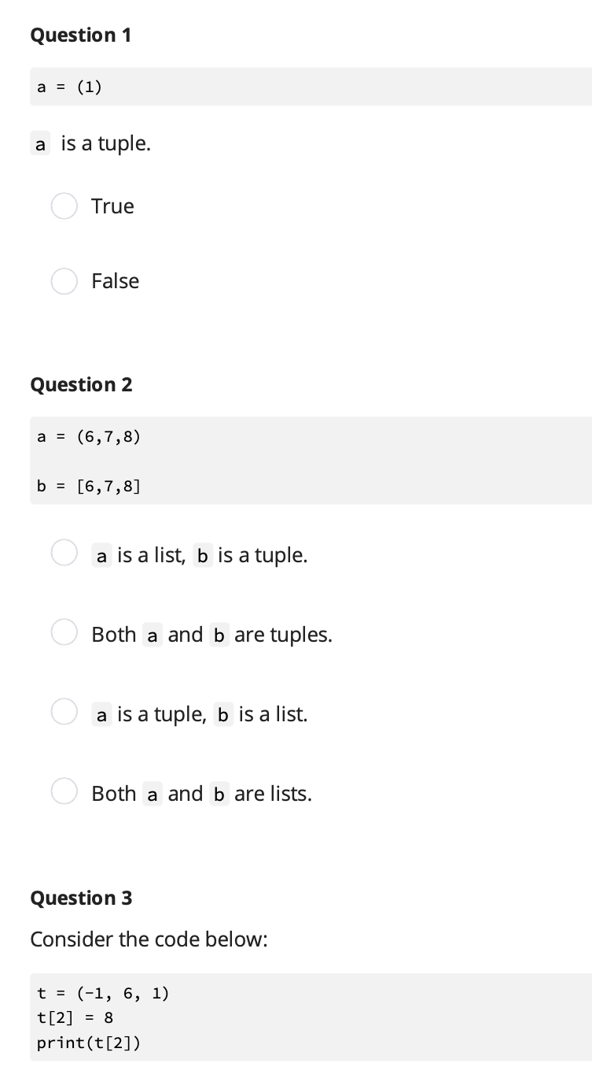The height and width of the screenshot is (1067, 592).
Task: Click the 'print(t[2])' code line
Action: click(89, 1043)
